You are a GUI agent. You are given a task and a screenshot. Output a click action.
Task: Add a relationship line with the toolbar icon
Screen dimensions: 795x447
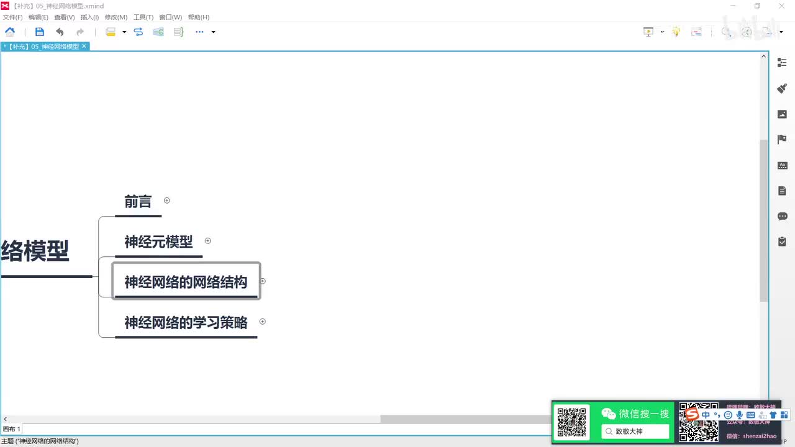(139, 32)
